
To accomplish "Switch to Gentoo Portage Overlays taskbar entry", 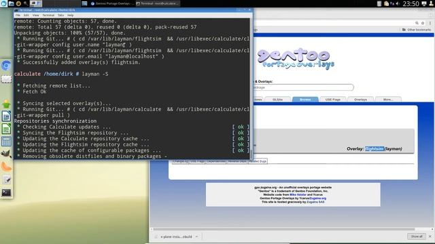I will (x=112, y=3).
